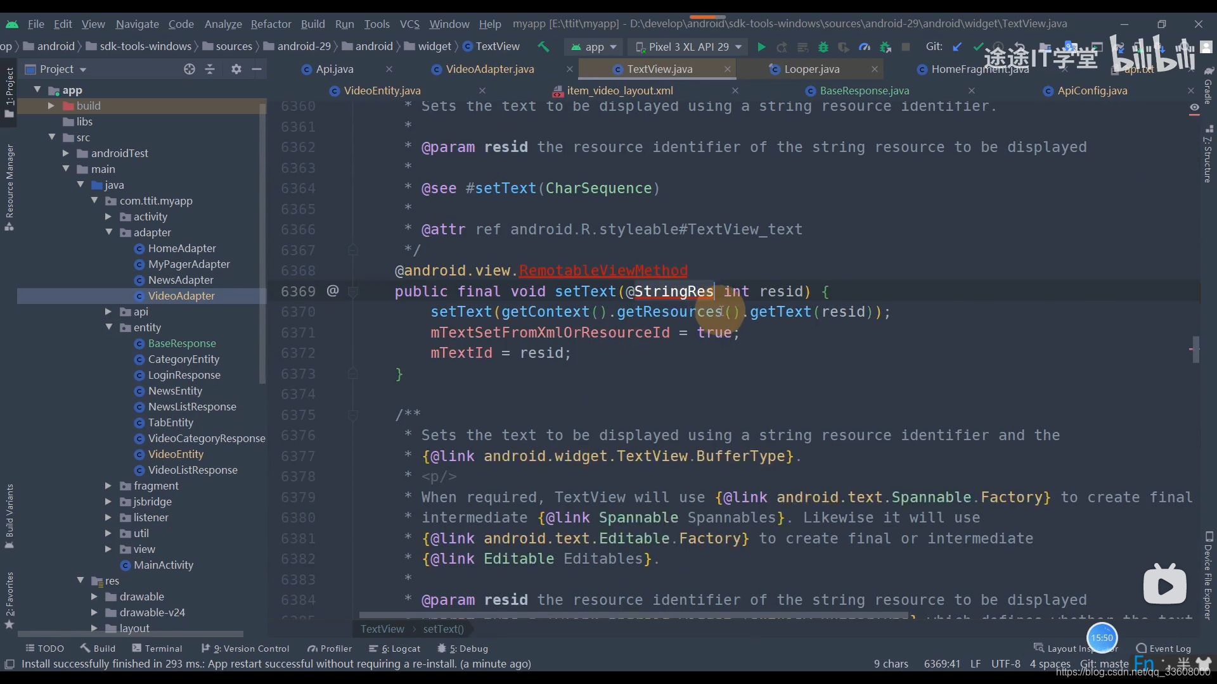Attach debugger to Android process icon

click(x=885, y=47)
